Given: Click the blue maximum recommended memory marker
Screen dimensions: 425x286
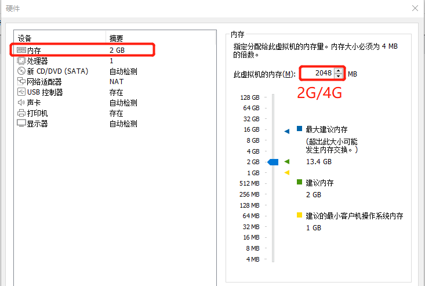Looking at the screenshot, I should [287, 132].
